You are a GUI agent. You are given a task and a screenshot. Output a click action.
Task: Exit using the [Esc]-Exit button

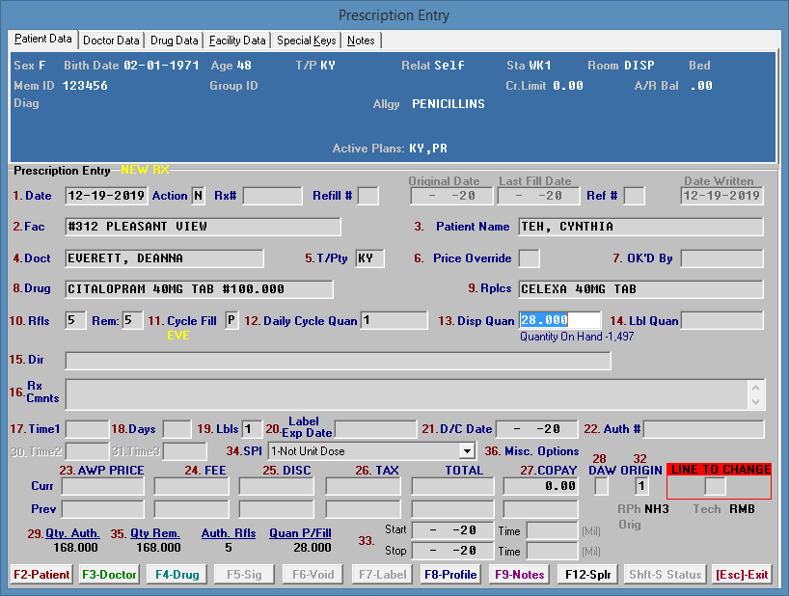point(742,575)
